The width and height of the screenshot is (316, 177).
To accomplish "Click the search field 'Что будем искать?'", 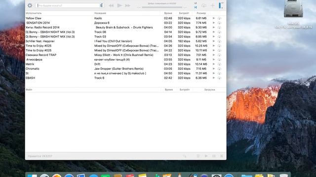I will (69, 5).
